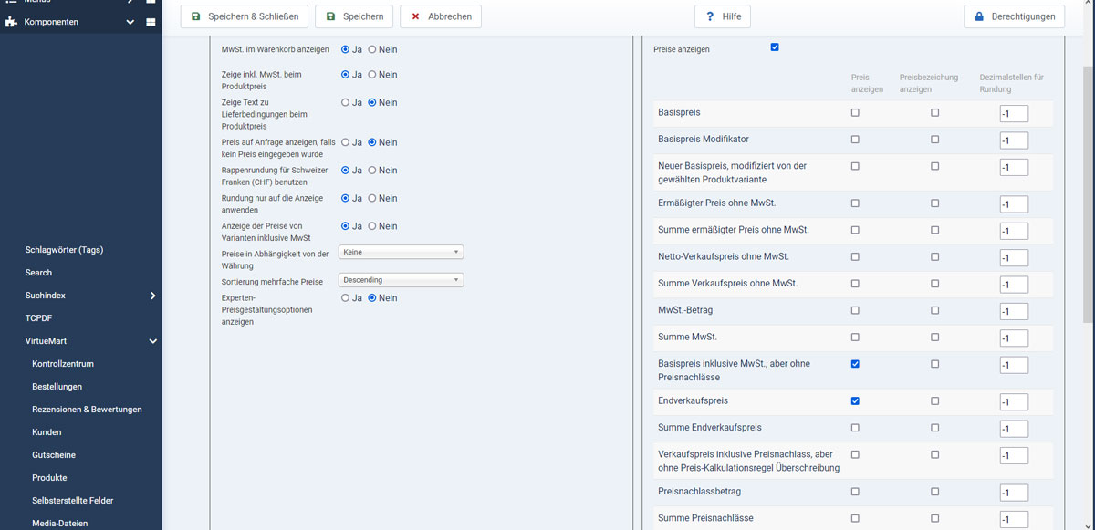Click Dezimalstellen field for MwSt.-Betrag
Screen dimensions: 1095x530
click(x=1014, y=312)
